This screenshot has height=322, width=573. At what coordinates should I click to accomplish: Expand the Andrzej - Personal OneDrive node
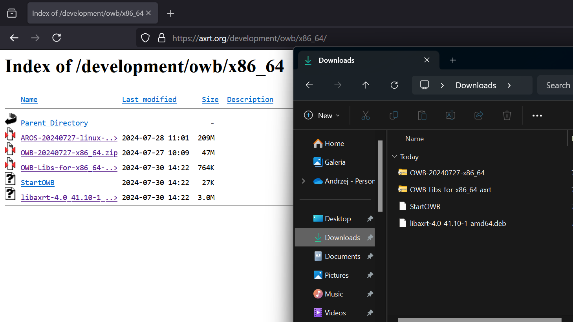click(x=303, y=181)
